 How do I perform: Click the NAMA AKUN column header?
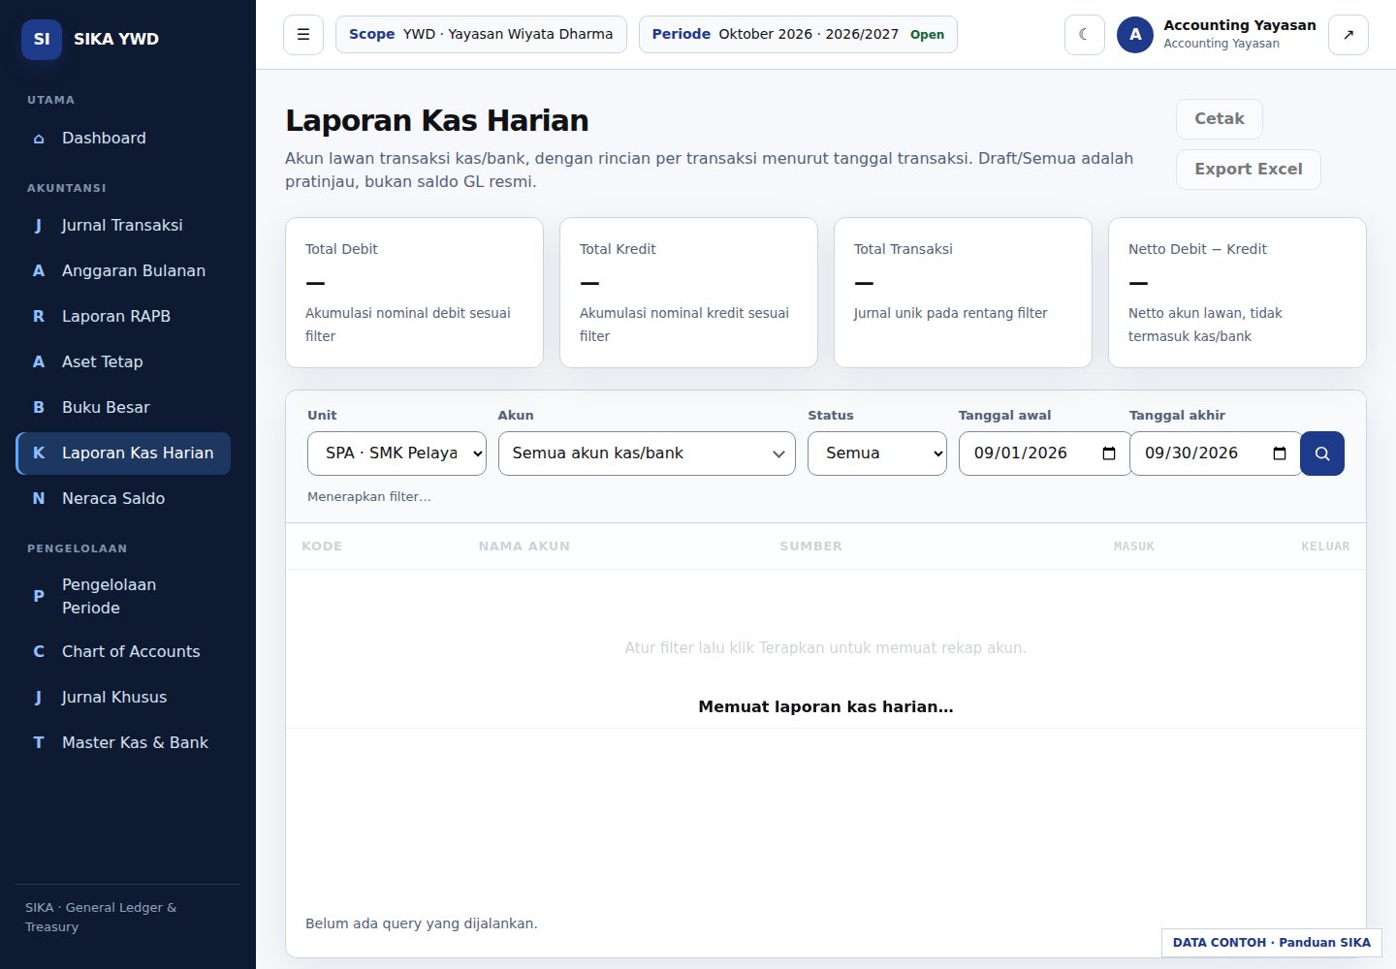(524, 547)
